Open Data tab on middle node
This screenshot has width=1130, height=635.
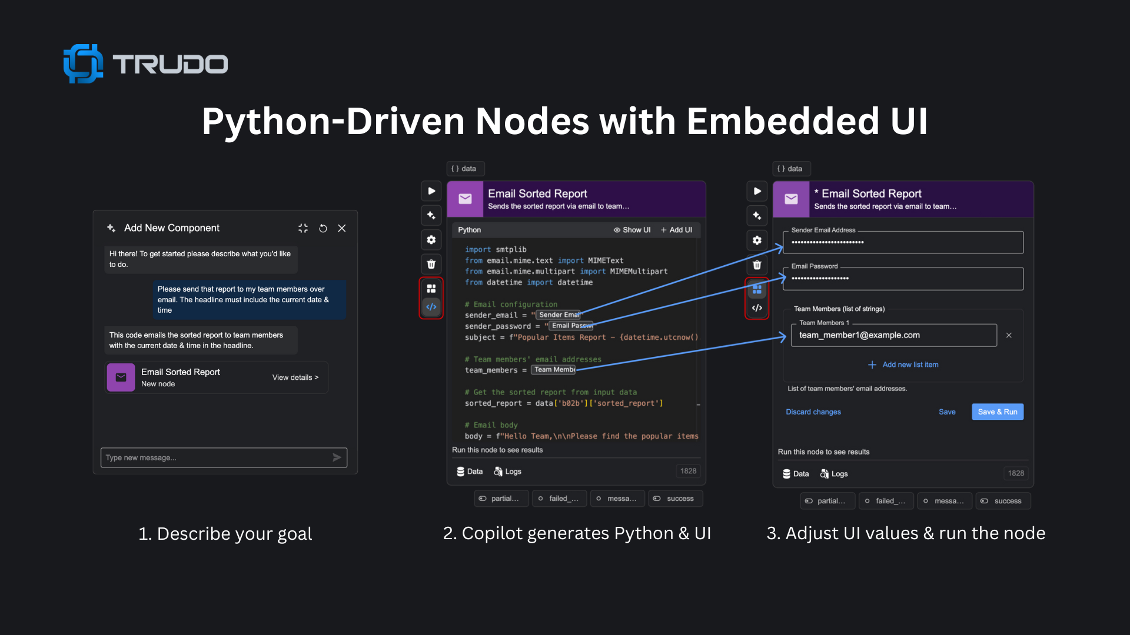tap(470, 472)
